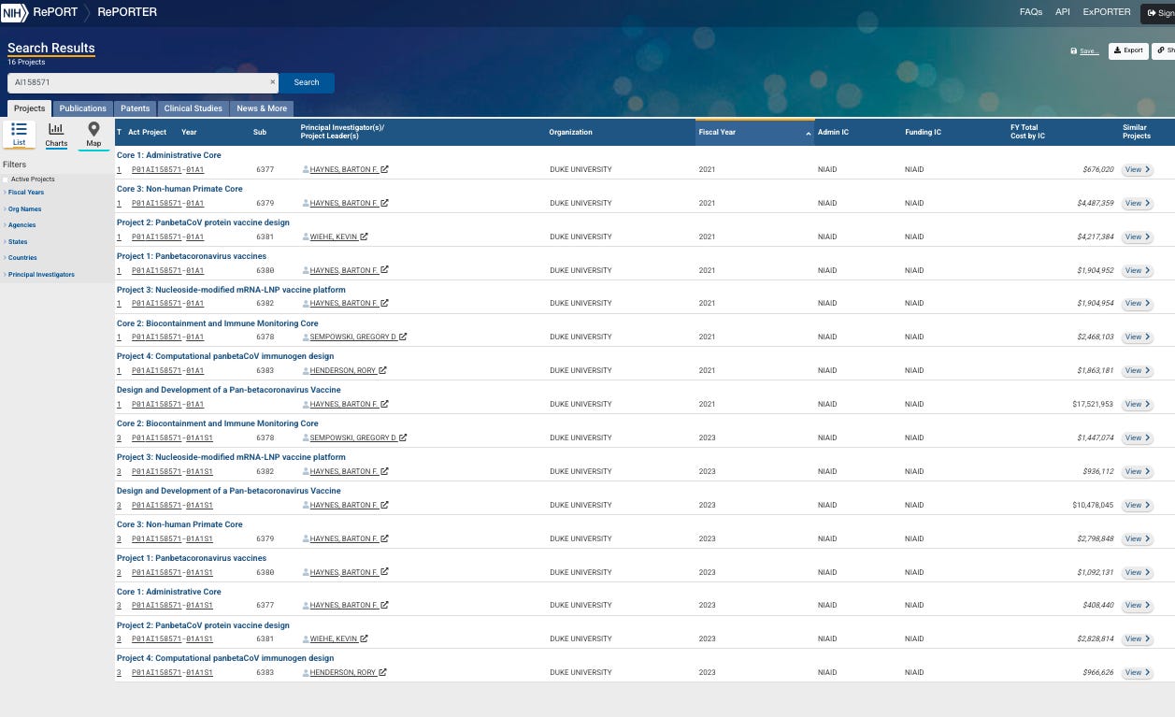
Task: Expand the Principal Investigators filter
Action: click(39, 275)
